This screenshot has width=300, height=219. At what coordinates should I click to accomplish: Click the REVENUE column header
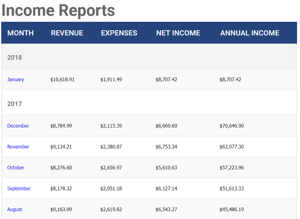(67, 33)
